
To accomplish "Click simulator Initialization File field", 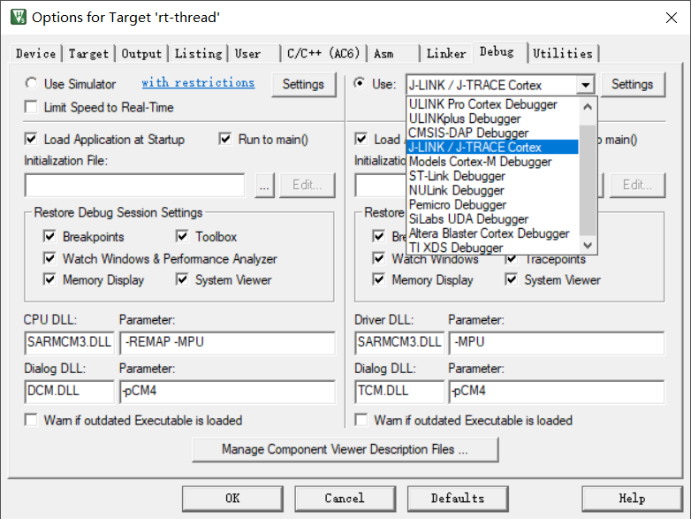I will pyautogui.click(x=135, y=185).
